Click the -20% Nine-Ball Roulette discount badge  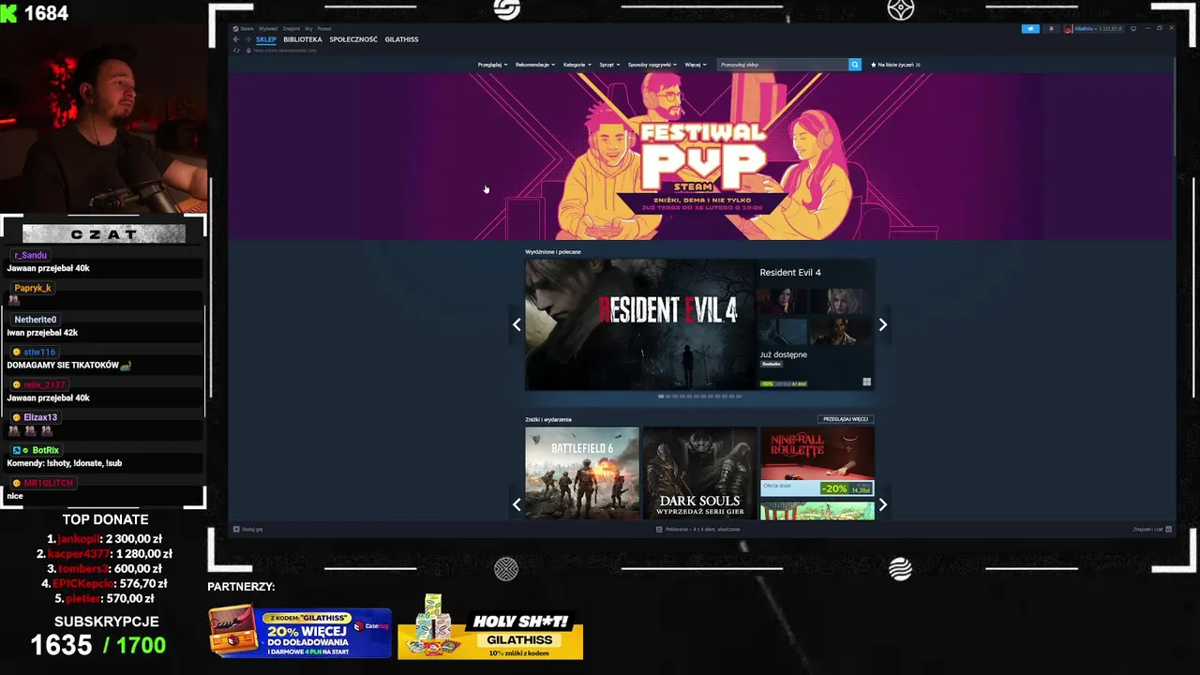click(833, 489)
